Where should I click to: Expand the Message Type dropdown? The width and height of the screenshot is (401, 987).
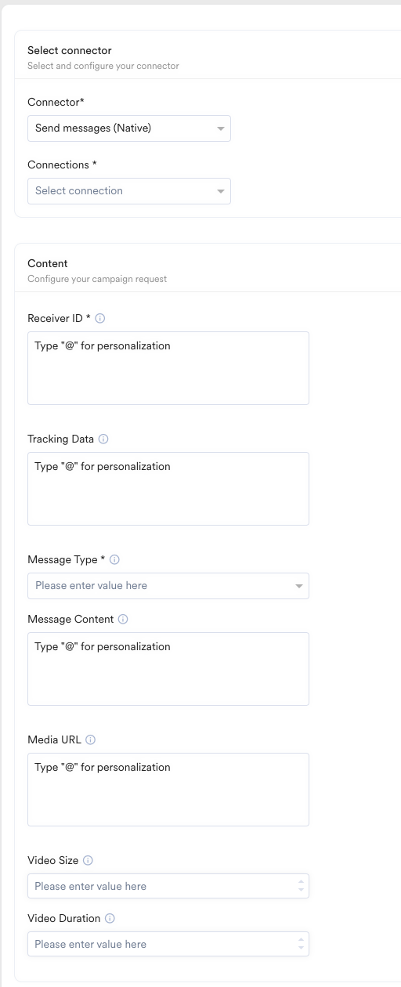click(x=168, y=586)
